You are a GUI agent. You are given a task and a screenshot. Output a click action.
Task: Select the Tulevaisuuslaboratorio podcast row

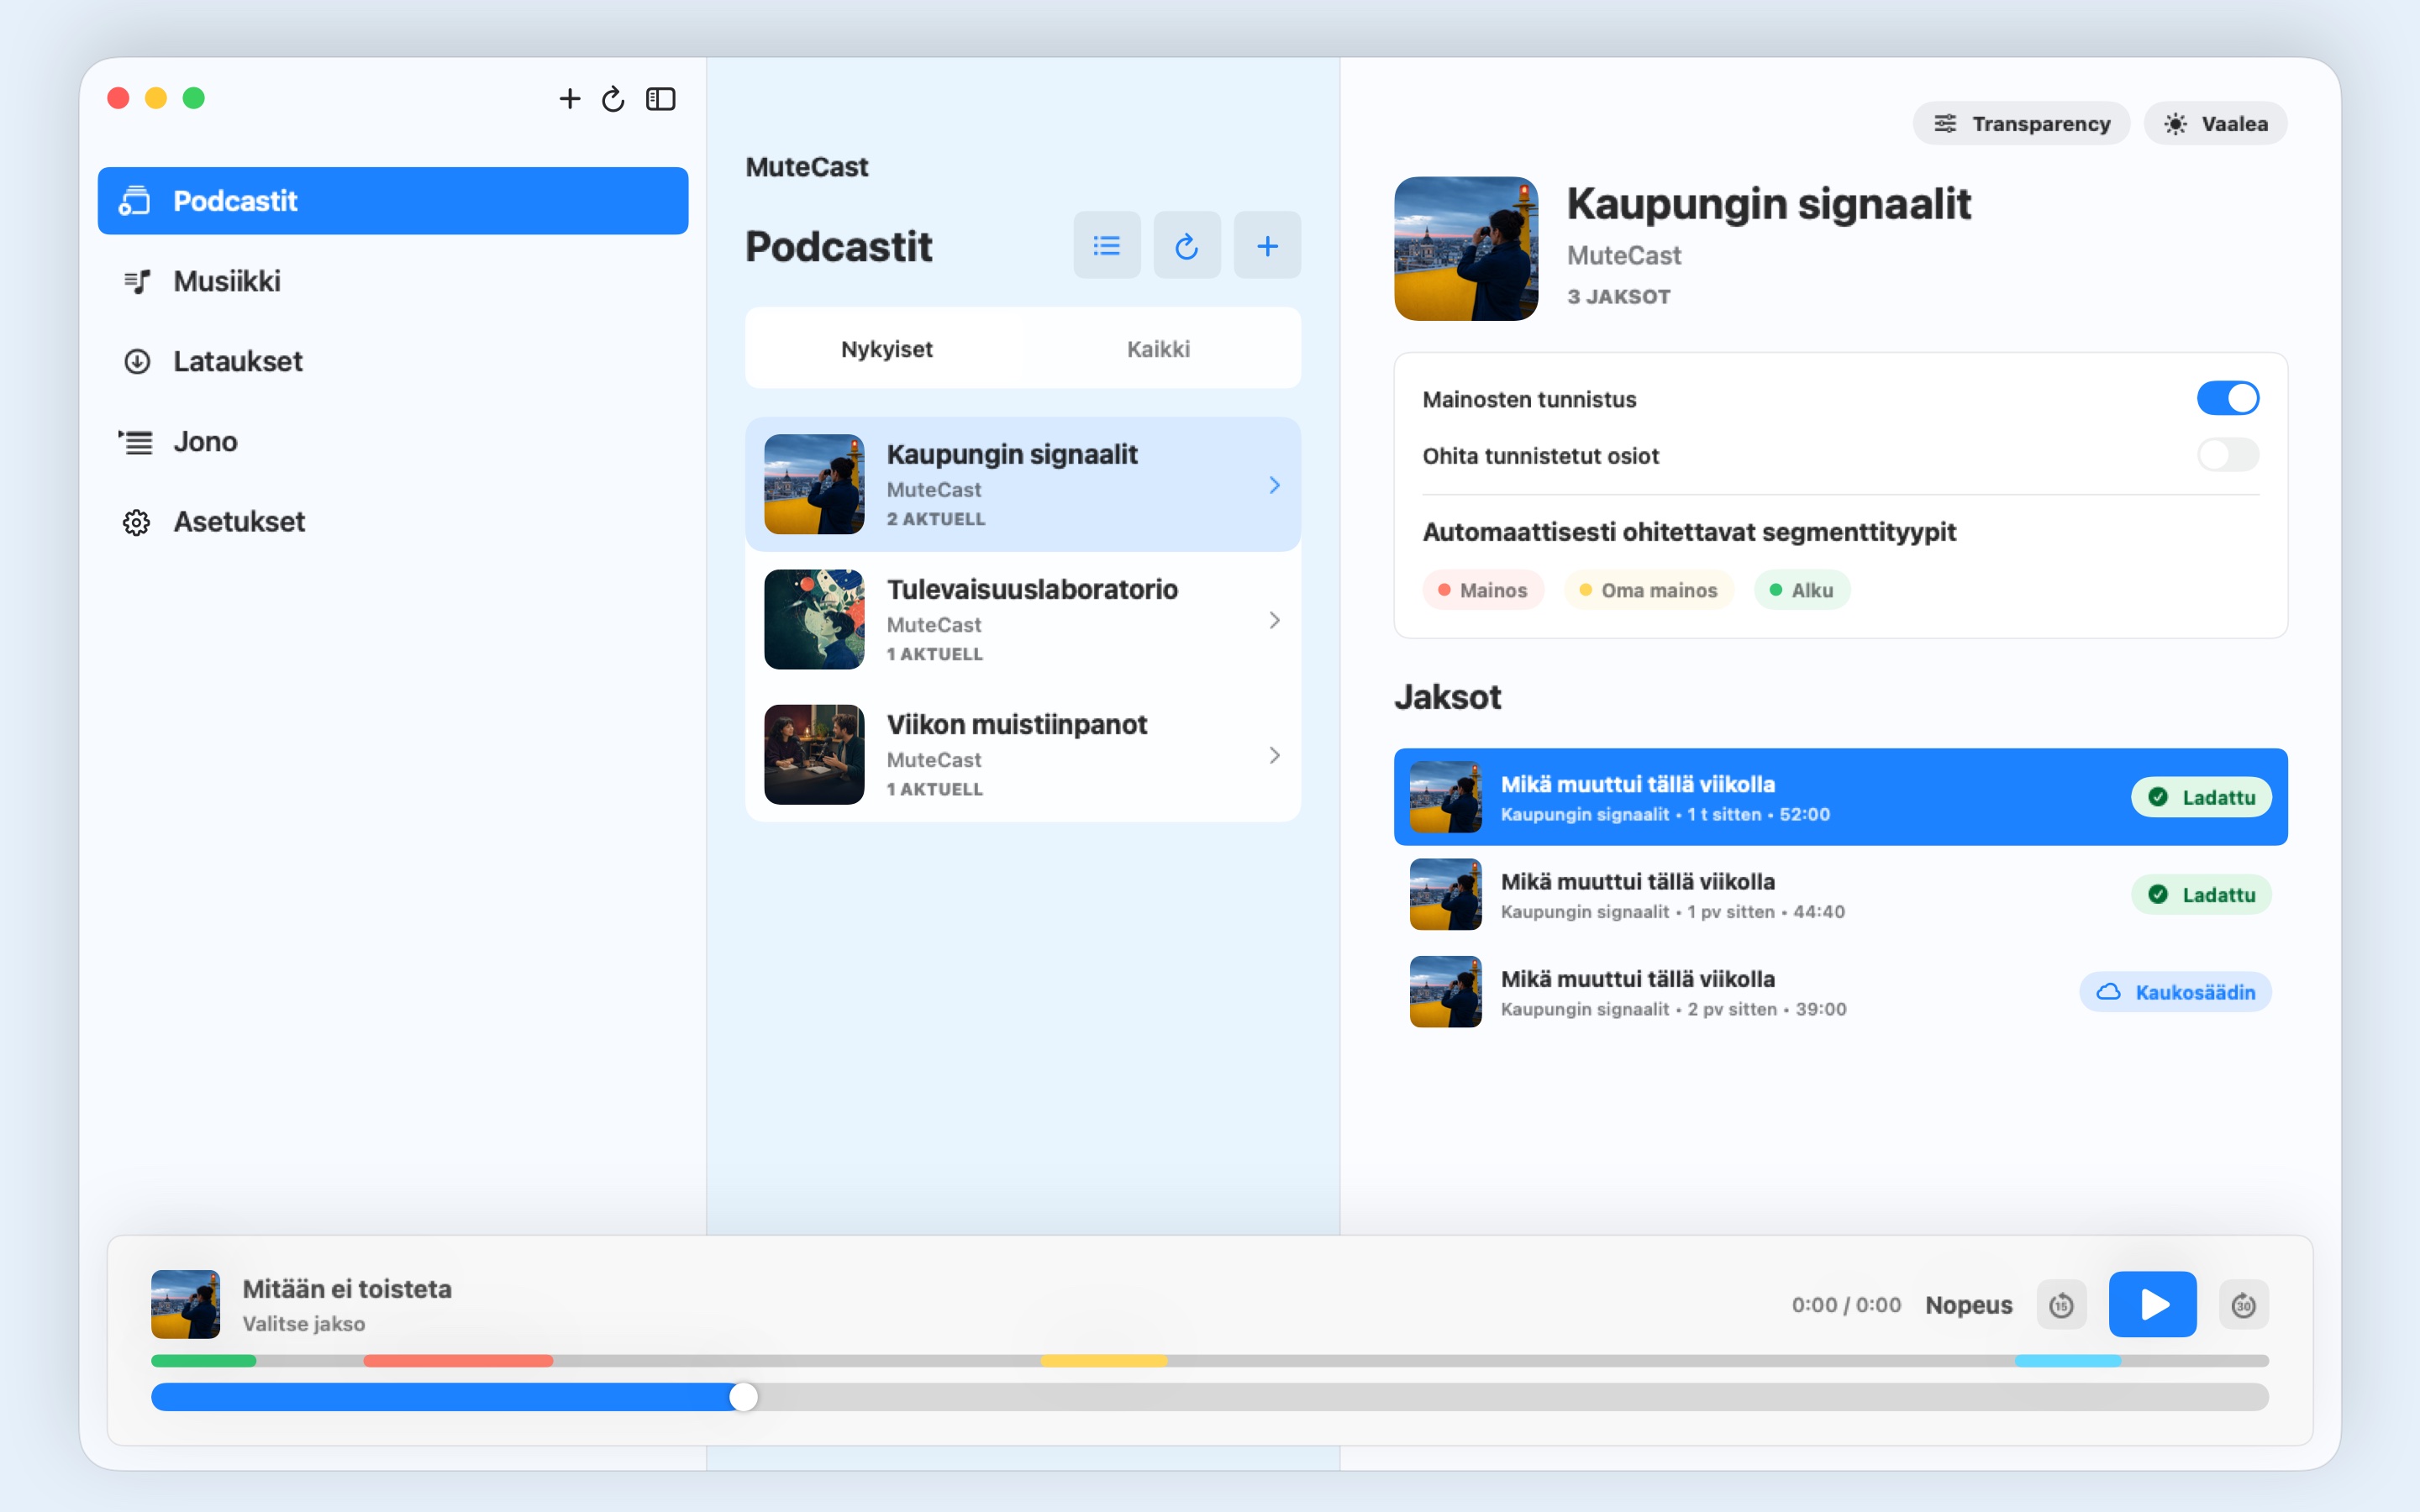point(1023,619)
